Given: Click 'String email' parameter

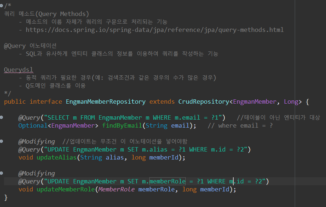Looking at the screenshot, I should tap(168, 125).
